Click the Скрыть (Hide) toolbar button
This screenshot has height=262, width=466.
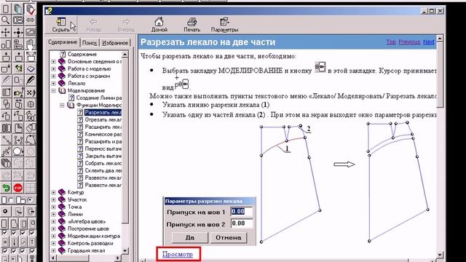[x=60, y=25]
